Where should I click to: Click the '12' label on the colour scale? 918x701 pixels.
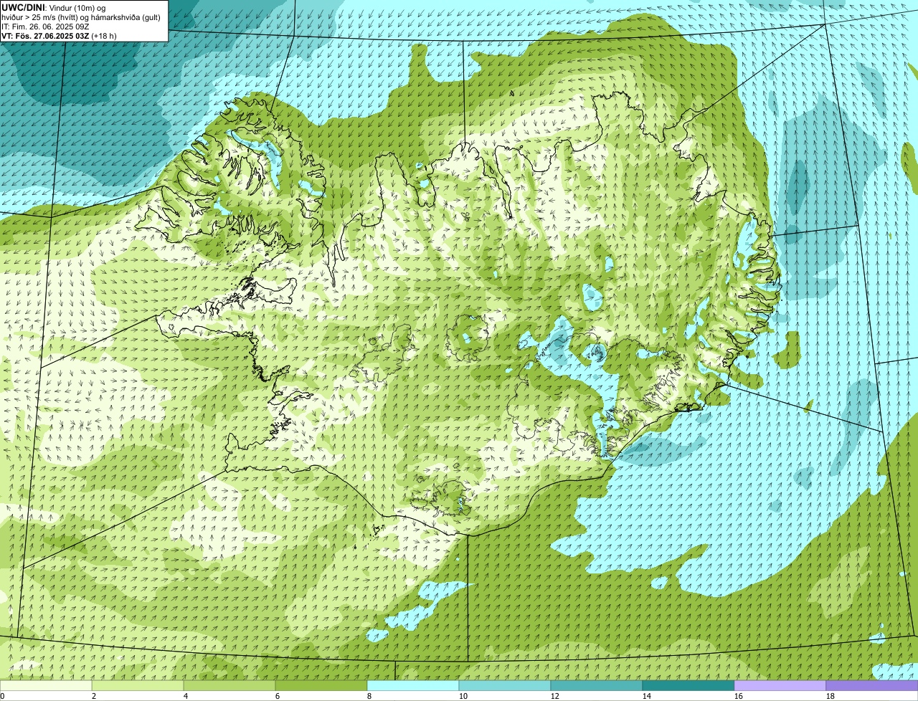555,696
